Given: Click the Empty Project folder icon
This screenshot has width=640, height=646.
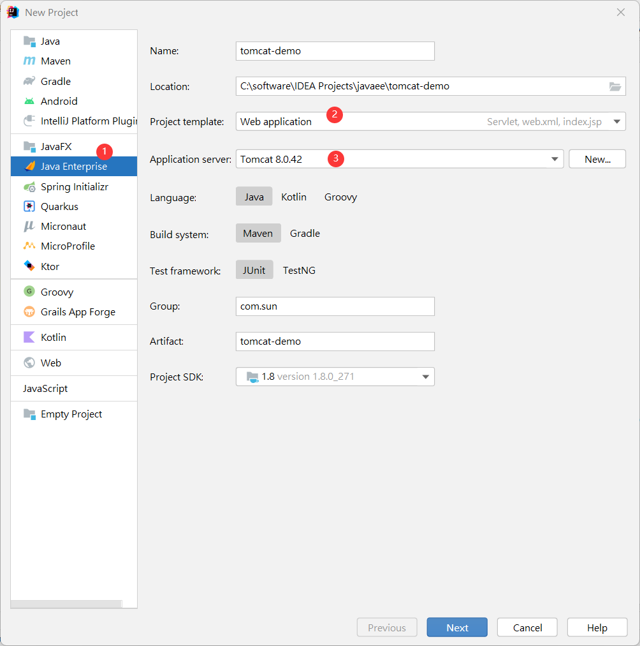Looking at the screenshot, I should [x=29, y=414].
